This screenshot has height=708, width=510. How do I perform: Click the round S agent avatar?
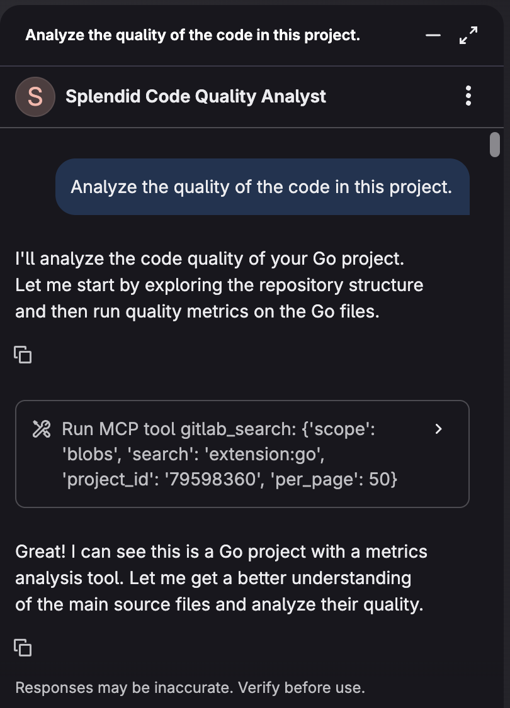35,97
